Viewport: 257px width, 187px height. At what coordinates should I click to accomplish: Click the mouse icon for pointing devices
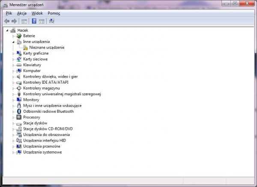click(x=19, y=106)
